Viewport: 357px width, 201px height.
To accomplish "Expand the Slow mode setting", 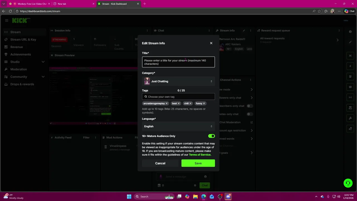I will click(x=252, y=90).
